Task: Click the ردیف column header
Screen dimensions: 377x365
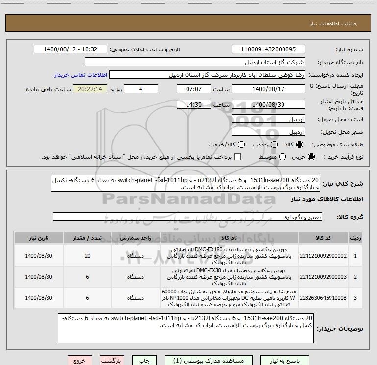Action: tap(355, 238)
